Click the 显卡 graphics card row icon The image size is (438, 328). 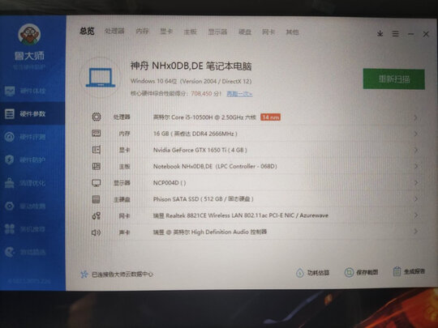(97, 150)
